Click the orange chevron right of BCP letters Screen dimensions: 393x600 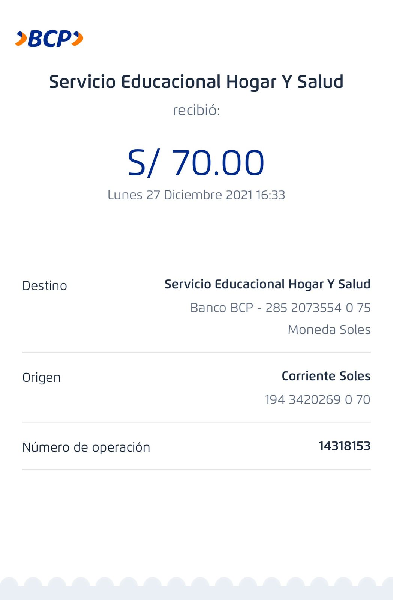(x=78, y=39)
